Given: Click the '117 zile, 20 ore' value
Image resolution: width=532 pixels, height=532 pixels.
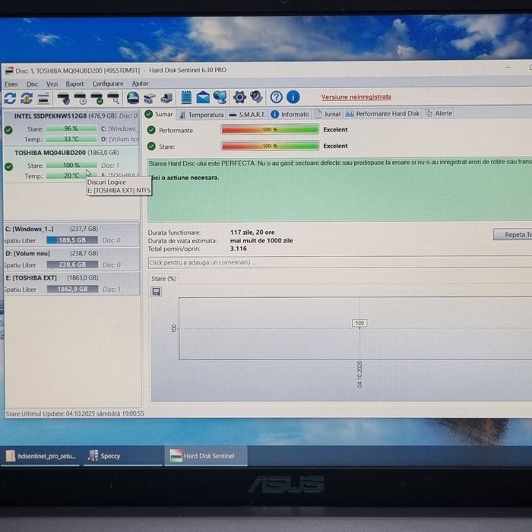Looking at the screenshot, I should [252, 232].
